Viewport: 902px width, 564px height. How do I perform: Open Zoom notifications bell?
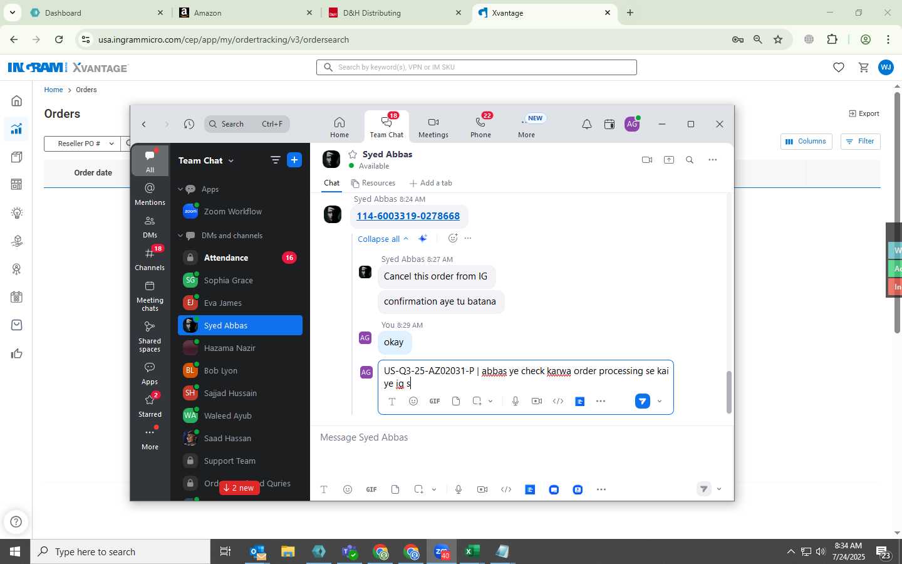586,124
